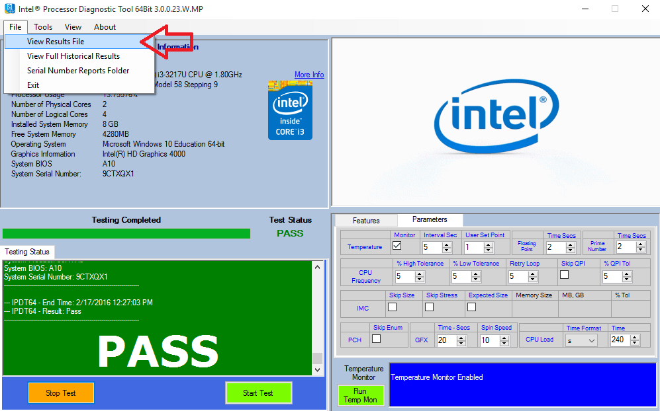The width and height of the screenshot is (660, 411).
Task: Click the large Intel logo image
Action: [496, 116]
